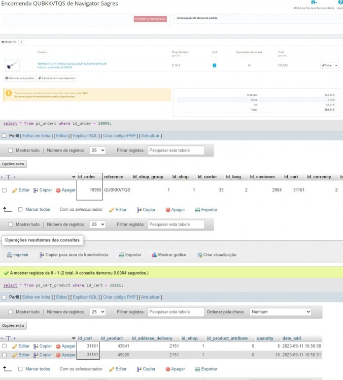Click the id_order column sort arrow

tap(74, 177)
